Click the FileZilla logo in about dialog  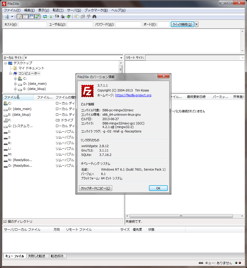point(87,91)
